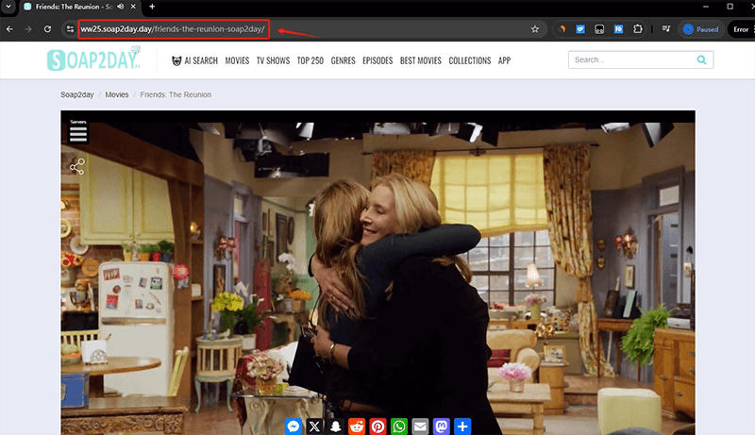Open the Servers hamburger menu on the video
The width and height of the screenshot is (755, 435).
point(78,134)
